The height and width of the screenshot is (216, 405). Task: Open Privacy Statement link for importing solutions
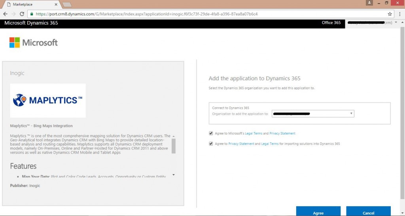[241, 144]
